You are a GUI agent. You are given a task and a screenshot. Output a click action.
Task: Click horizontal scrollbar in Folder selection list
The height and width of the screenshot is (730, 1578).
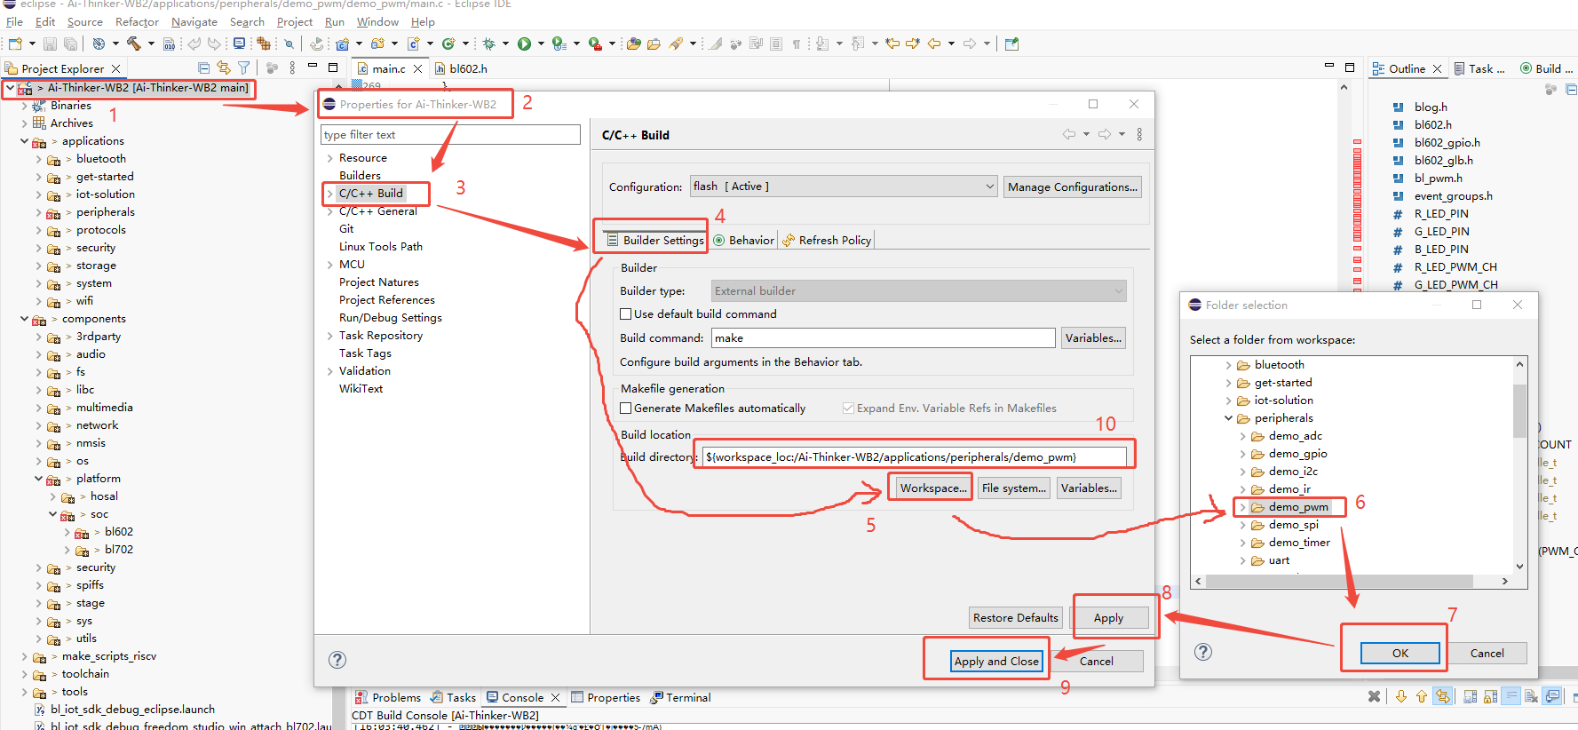[1339, 581]
